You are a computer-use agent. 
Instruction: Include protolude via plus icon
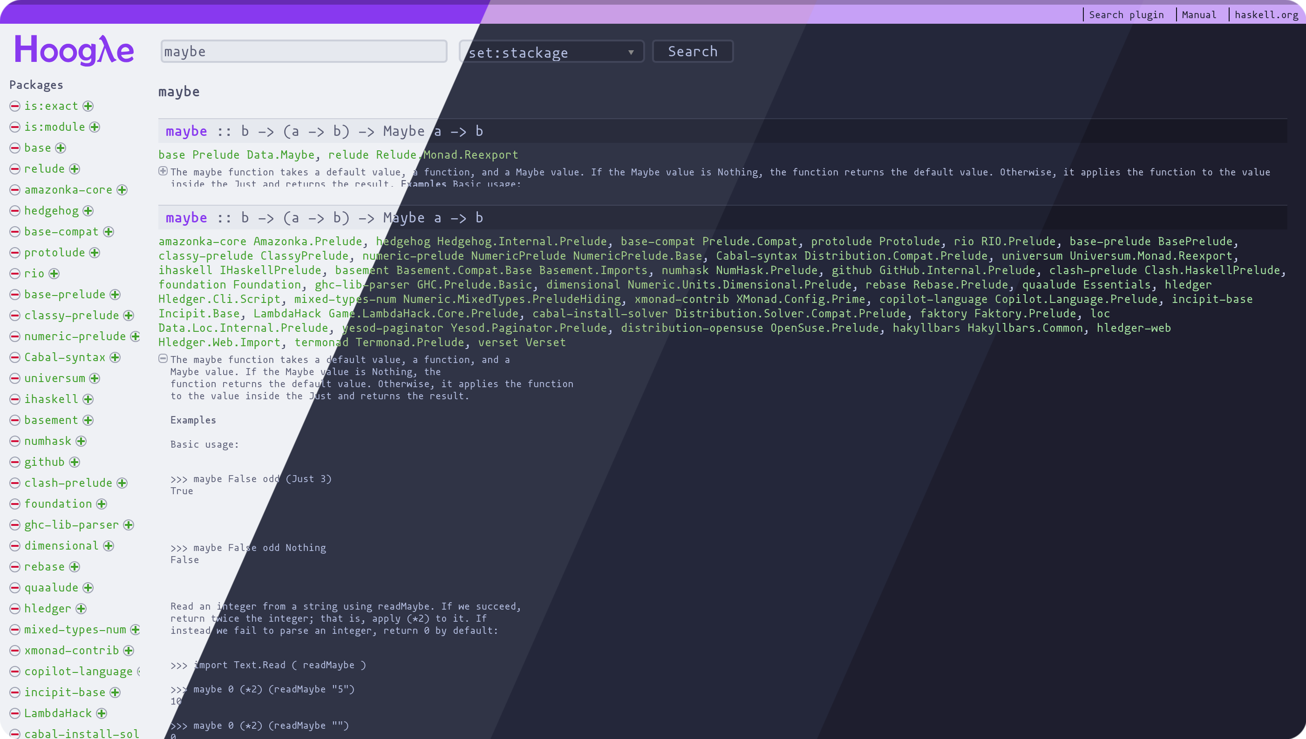pyautogui.click(x=95, y=253)
